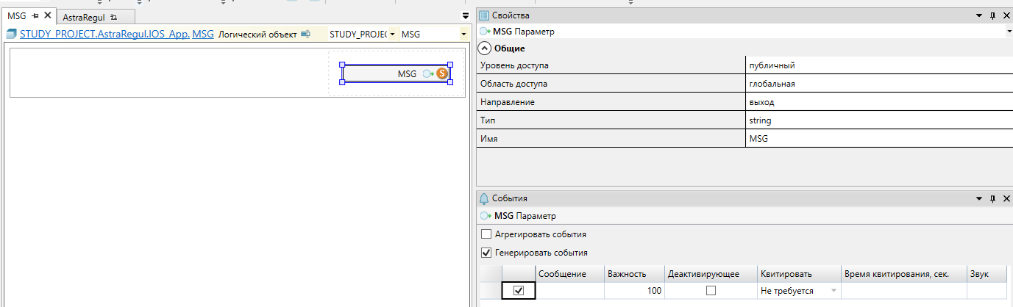Switch to the AstraRegul tab
Image resolution: width=1013 pixels, height=307 pixels.
tap(85, 16)
